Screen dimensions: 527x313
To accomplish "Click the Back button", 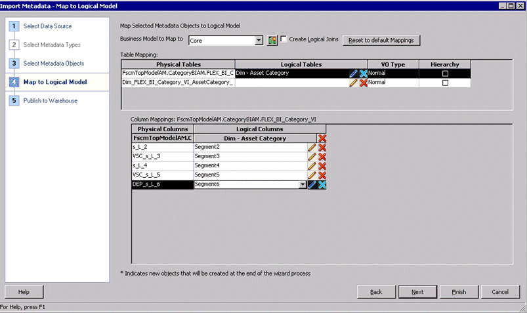I will tap(376, 292).
